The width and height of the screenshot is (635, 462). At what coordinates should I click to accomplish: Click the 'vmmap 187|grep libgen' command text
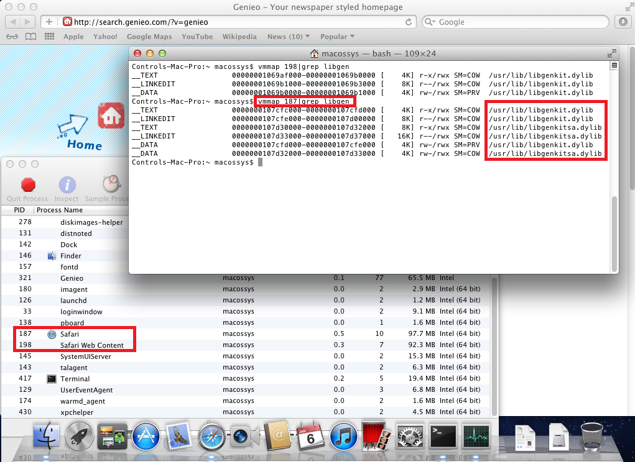point(304,101)
